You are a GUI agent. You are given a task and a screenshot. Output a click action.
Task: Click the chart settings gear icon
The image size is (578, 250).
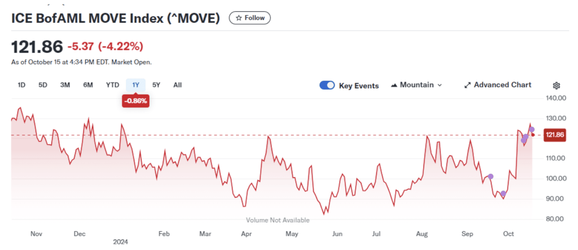557,86
